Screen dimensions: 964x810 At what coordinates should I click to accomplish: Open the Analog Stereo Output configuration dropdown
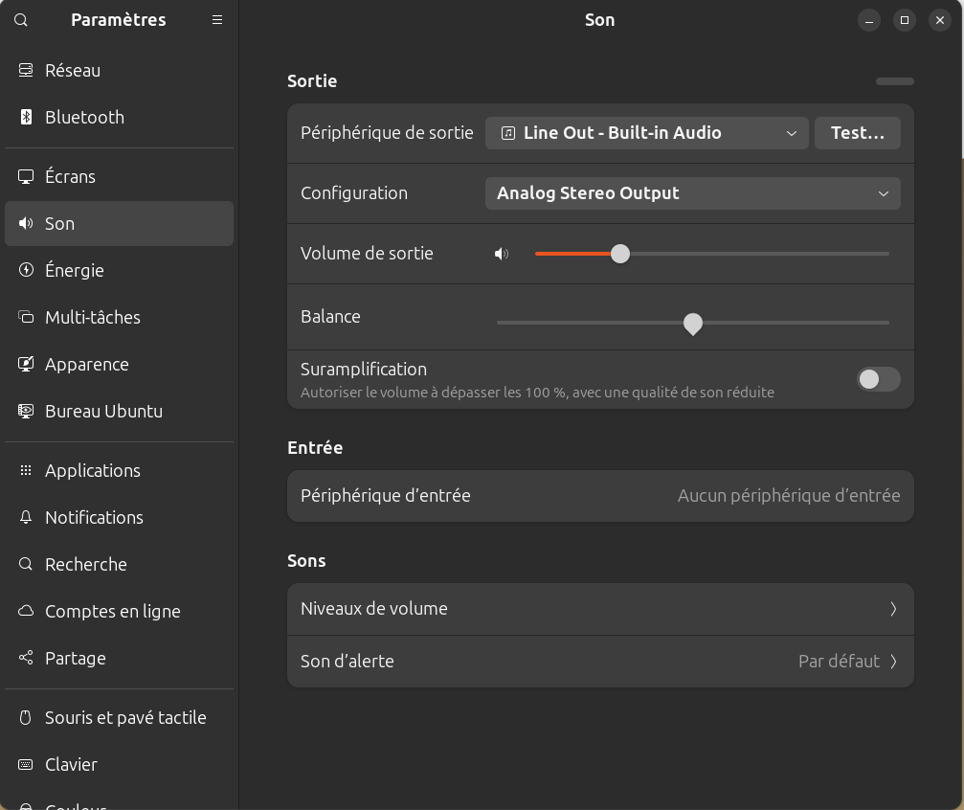[693, 193]
